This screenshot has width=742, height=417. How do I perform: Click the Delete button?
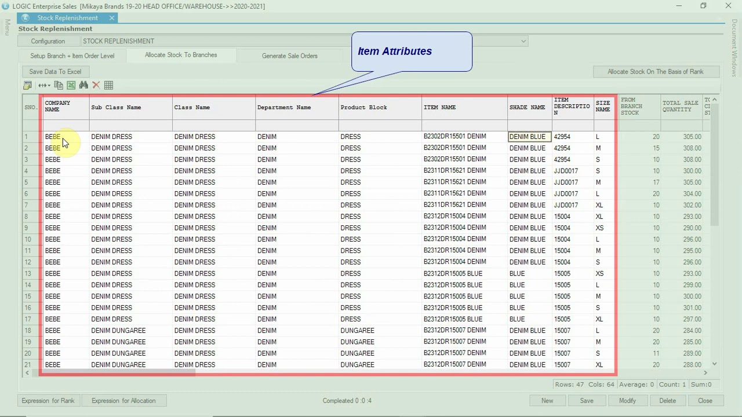point(667,401)
